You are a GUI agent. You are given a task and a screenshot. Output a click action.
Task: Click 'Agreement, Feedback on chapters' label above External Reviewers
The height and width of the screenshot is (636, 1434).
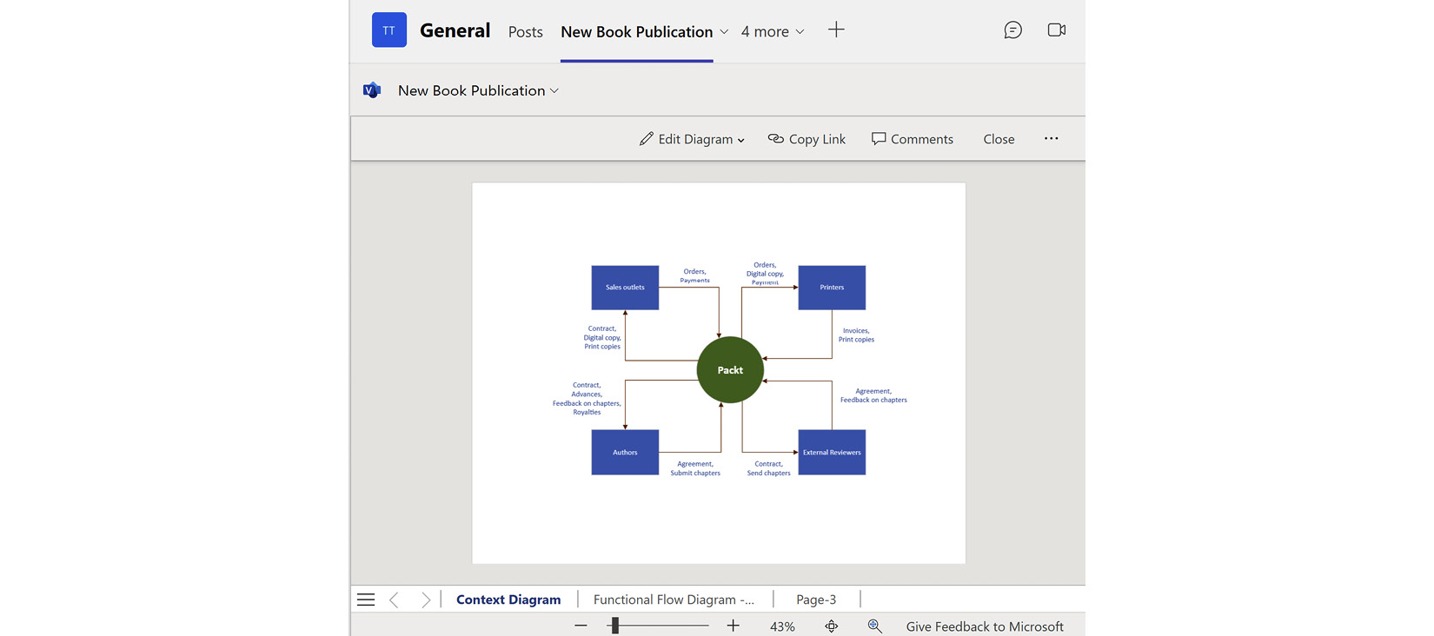coord(873,395)
